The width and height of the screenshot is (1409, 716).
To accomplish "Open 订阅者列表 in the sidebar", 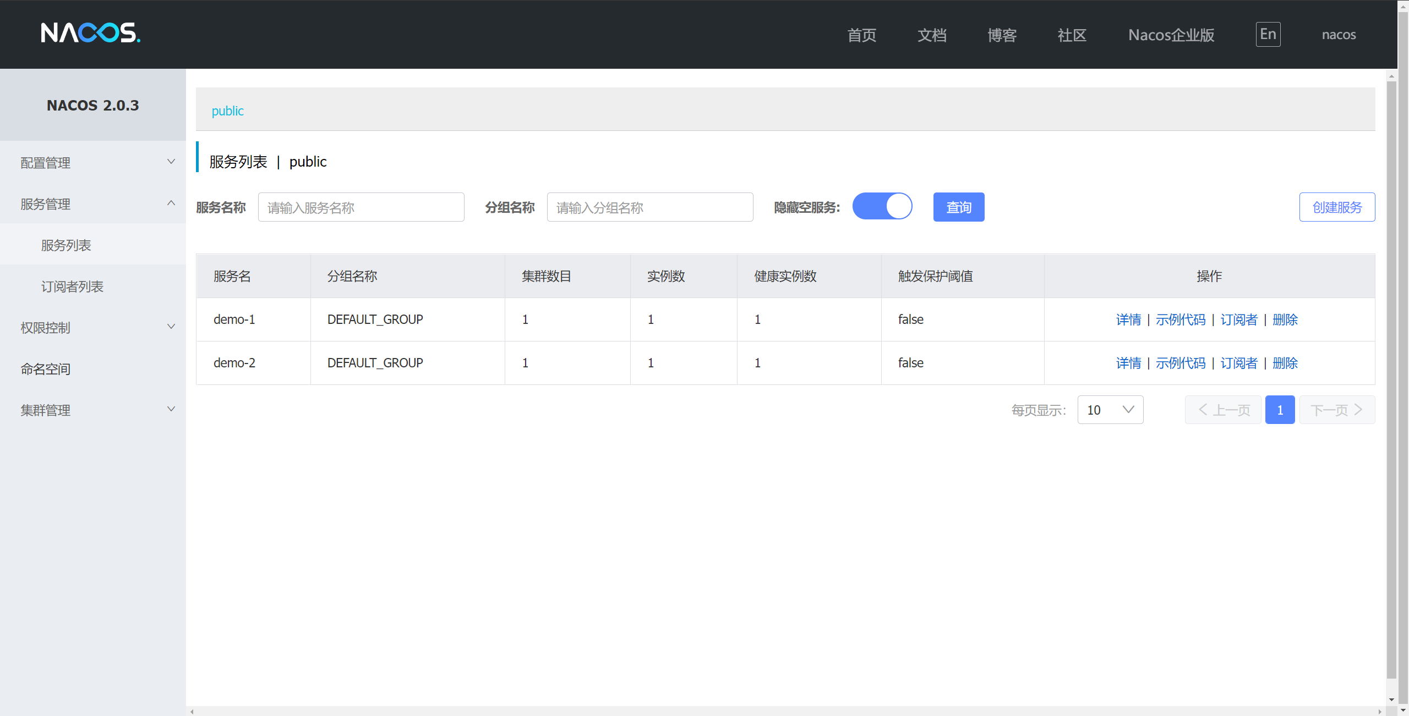I will click(72, 287).
